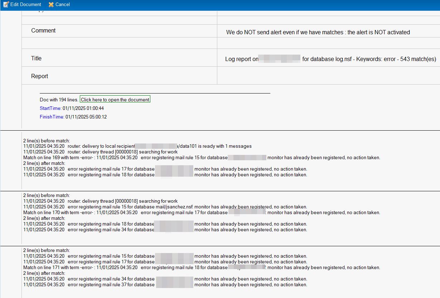
Task: Click the 'Doc with 194 lines' text
Action: (59, 100)
